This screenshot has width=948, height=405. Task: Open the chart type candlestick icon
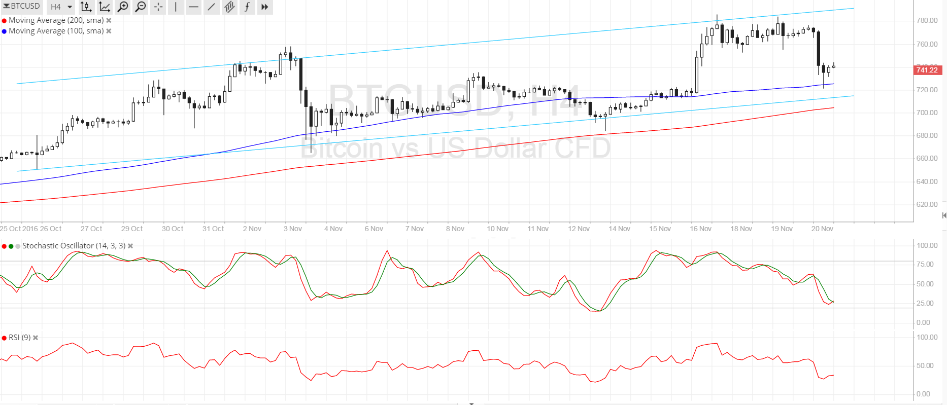(86, 7)
